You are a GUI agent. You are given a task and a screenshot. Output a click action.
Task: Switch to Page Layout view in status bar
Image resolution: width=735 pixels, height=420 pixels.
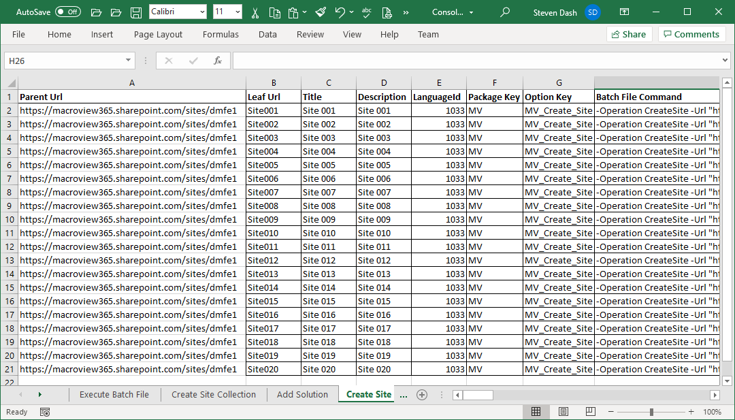pos(563,412)
